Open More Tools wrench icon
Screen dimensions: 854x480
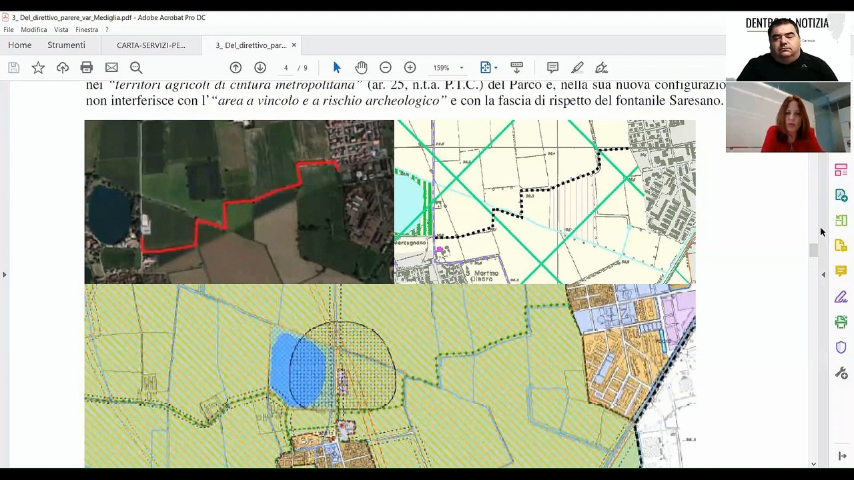point(841,373)
